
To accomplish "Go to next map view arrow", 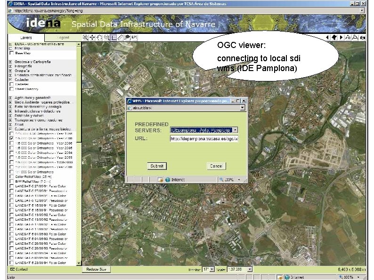I will pyautogui.click(x=341, y=38).
